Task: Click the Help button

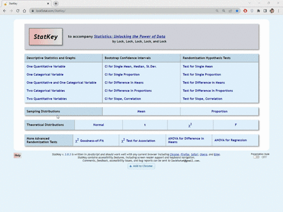Action: (x=18, y=155)
